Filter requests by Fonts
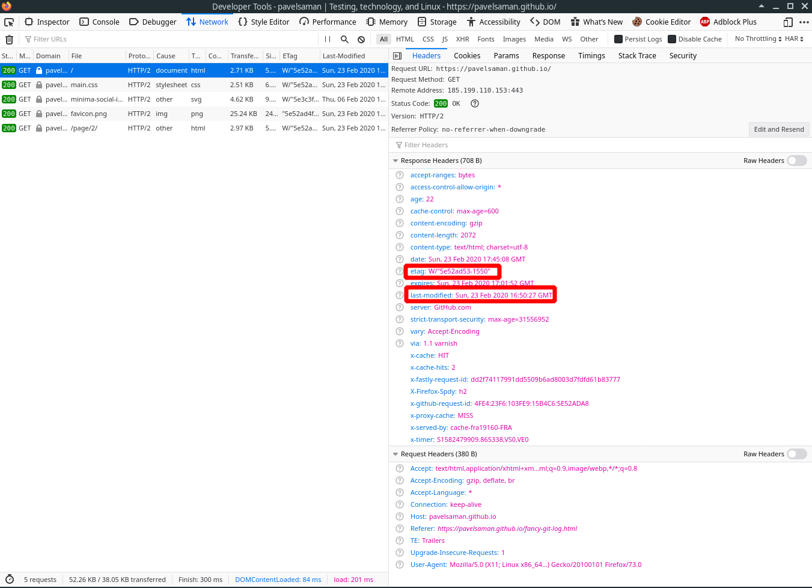This screenshot has height=588, width=812. [x=486, y=39]
